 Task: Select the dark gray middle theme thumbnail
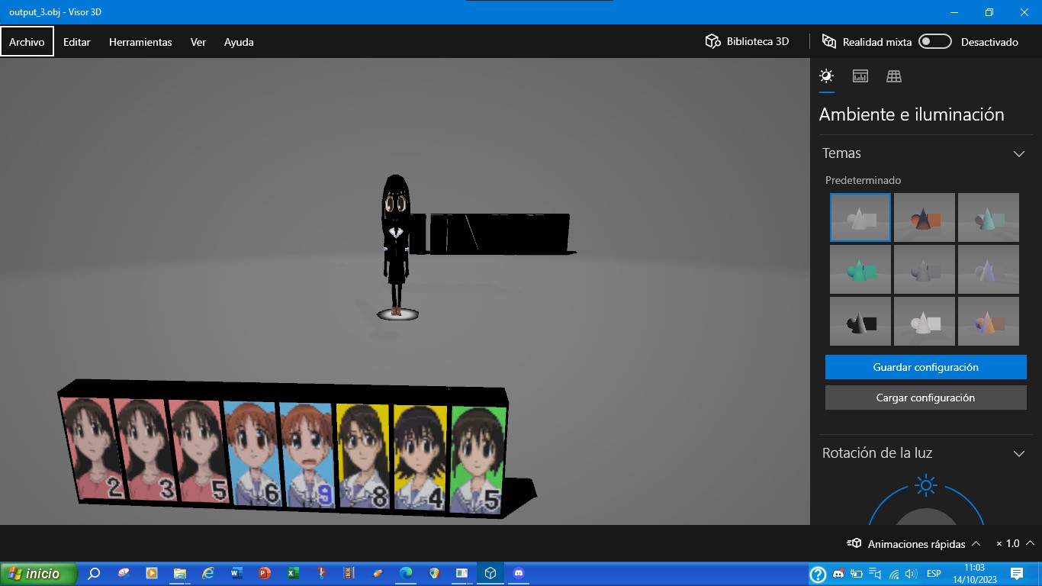(x=925, y=269)
